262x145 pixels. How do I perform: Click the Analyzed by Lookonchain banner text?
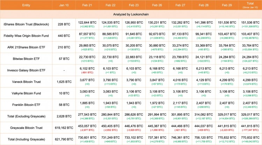tap(131, 14)
